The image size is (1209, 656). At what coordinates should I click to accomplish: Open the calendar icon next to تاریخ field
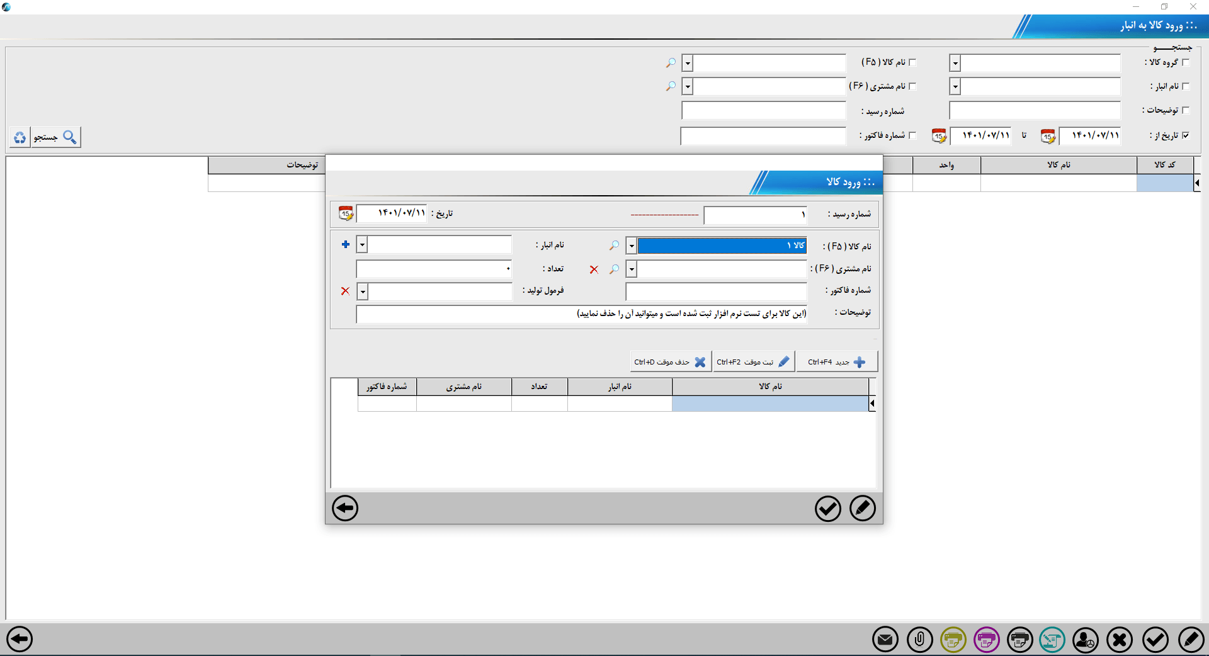[x=345, y=213]
